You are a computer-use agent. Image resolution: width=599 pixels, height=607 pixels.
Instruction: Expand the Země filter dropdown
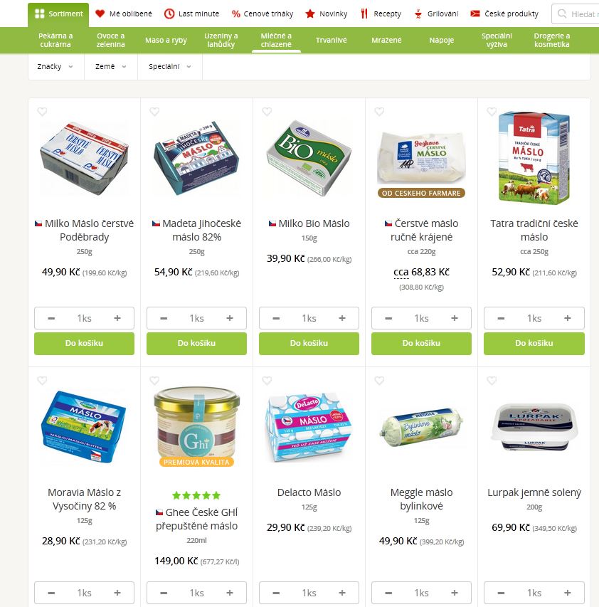point(111,67)
